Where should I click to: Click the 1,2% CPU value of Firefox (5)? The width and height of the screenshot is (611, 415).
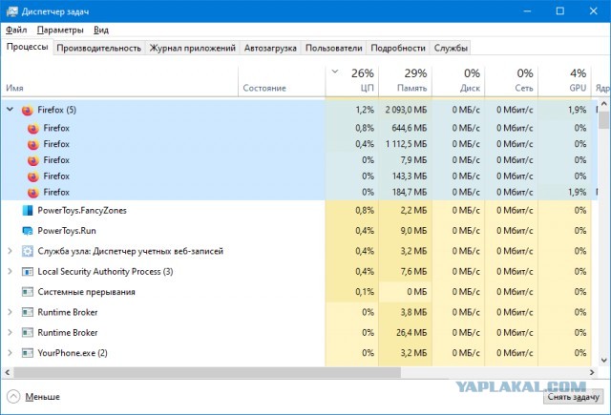[x=365, y=110]
